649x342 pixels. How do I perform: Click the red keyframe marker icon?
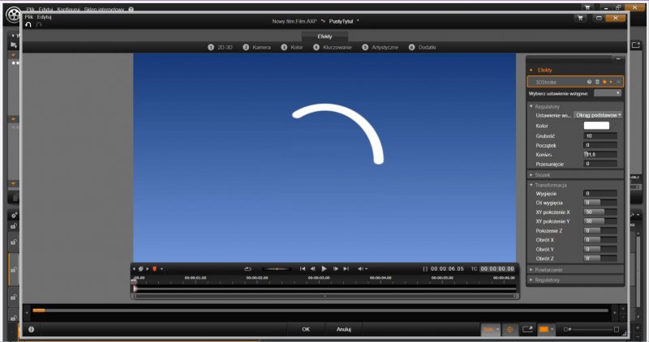[x=154, y=268]
